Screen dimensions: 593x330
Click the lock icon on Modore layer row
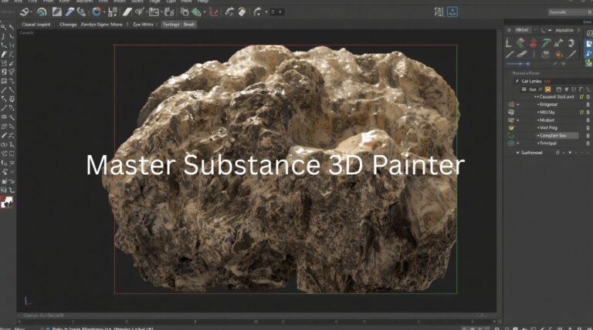(588, 120)
